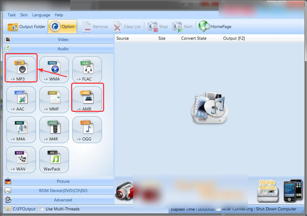307x216 pixels.
Task: Expand the Video category panel
Action: coord(58,39)
